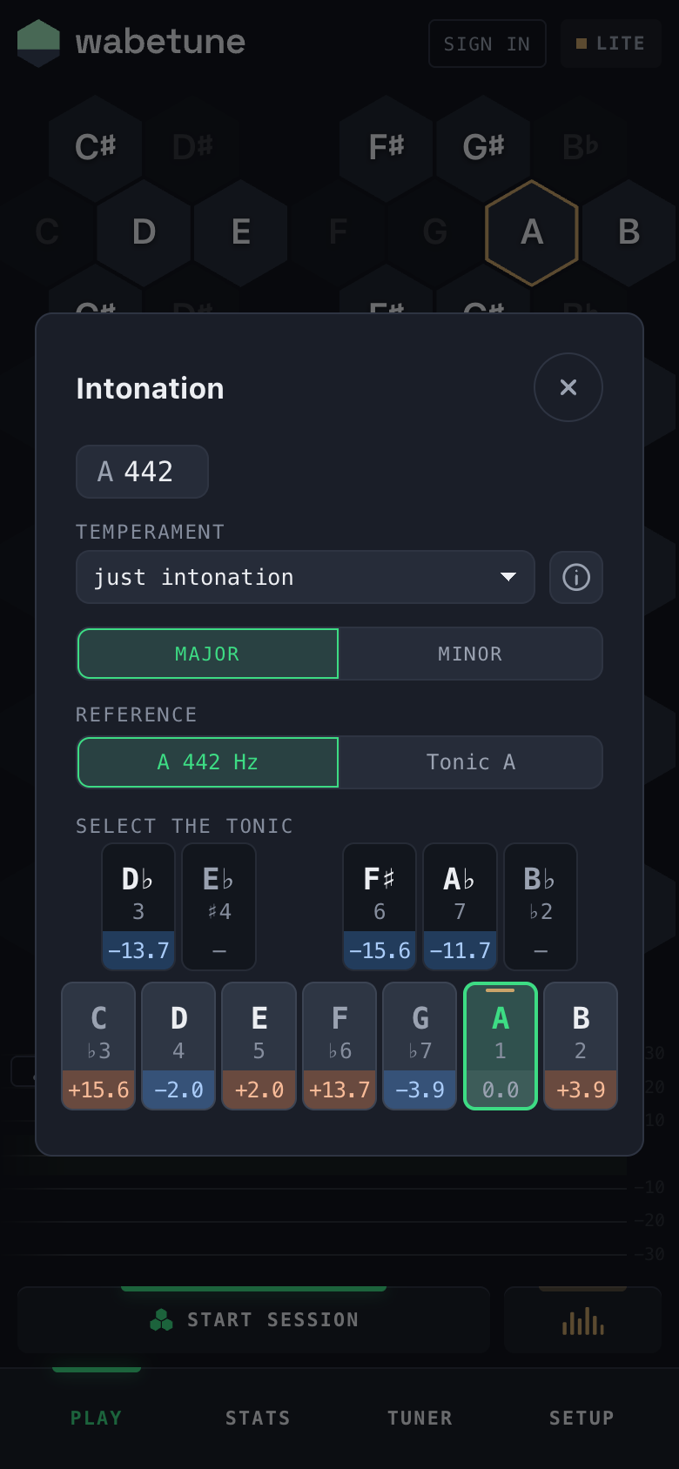Tap the B hexagon note

pyautogui.click(x=629, y=232)
